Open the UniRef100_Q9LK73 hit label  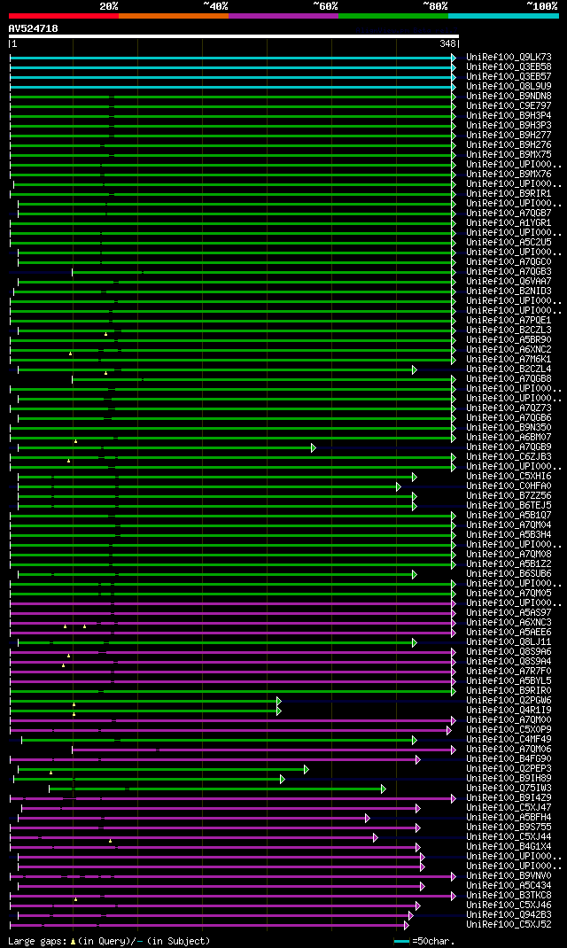pyautogui.click(x=509, y=58)
